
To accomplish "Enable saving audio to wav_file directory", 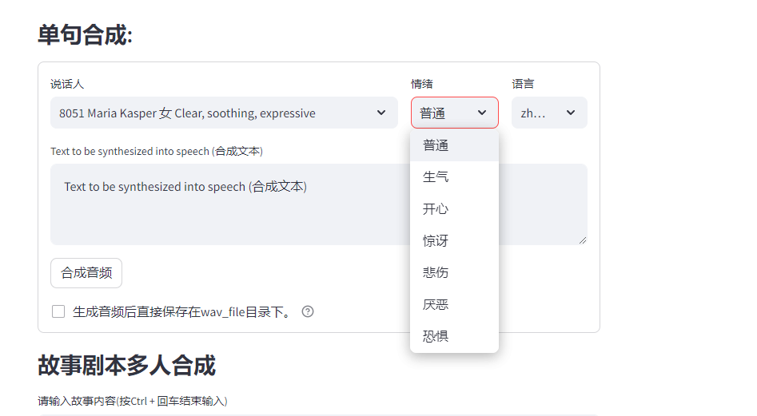I will [x=58, y=311].
